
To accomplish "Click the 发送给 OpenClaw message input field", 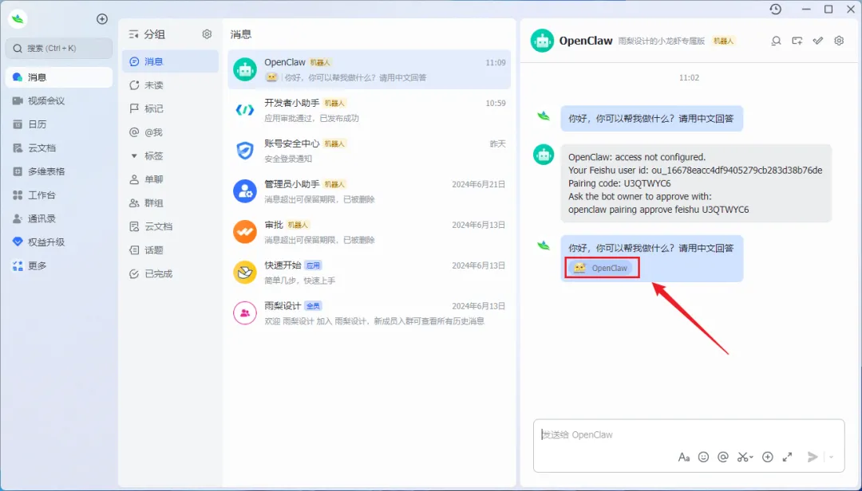I will point(689,435).
